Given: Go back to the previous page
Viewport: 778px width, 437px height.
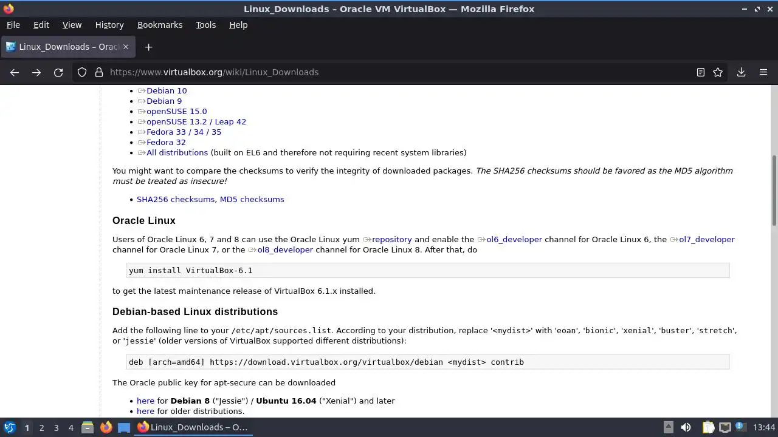Looking at the screenshot, I should 15,72.
